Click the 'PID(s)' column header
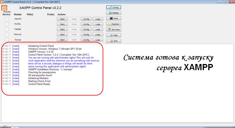Screen dimensions: 235x128 [30, 14]
